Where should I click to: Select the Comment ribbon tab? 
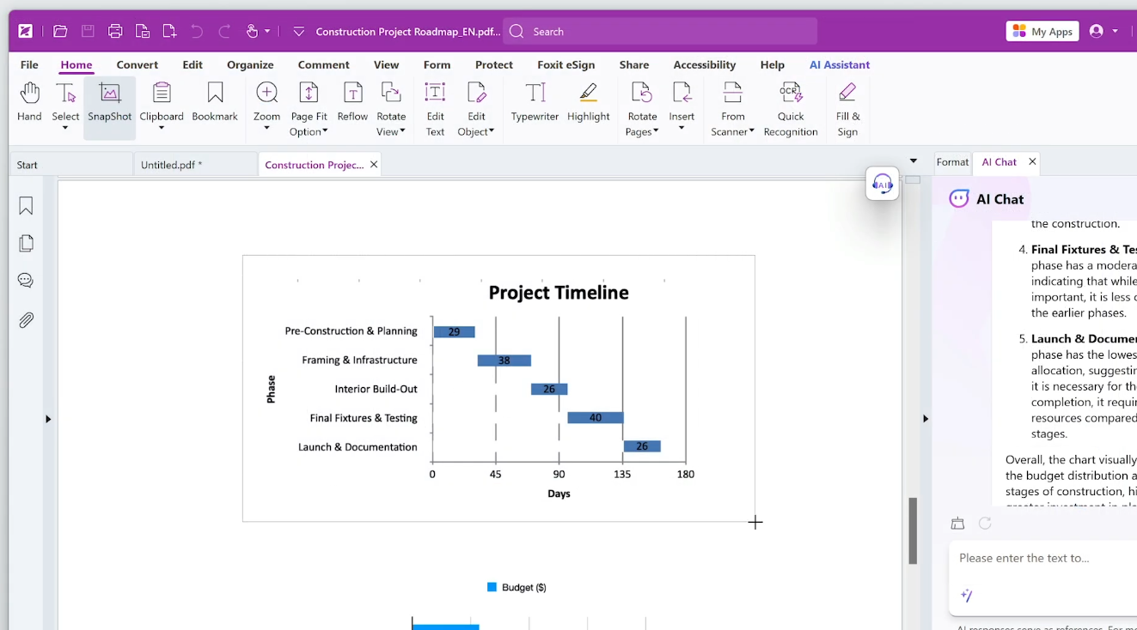pos(323,64)
